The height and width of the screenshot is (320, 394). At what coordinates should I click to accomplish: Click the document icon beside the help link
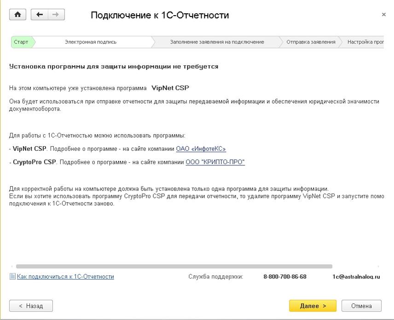(12, 277)
